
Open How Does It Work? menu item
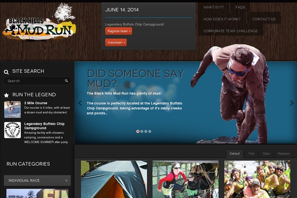click(x=222, y=19)
